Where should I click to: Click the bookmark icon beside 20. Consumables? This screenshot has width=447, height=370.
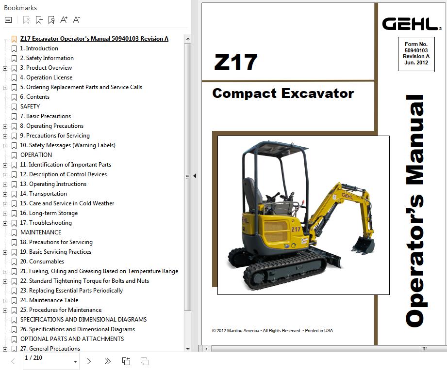point(14,262)
